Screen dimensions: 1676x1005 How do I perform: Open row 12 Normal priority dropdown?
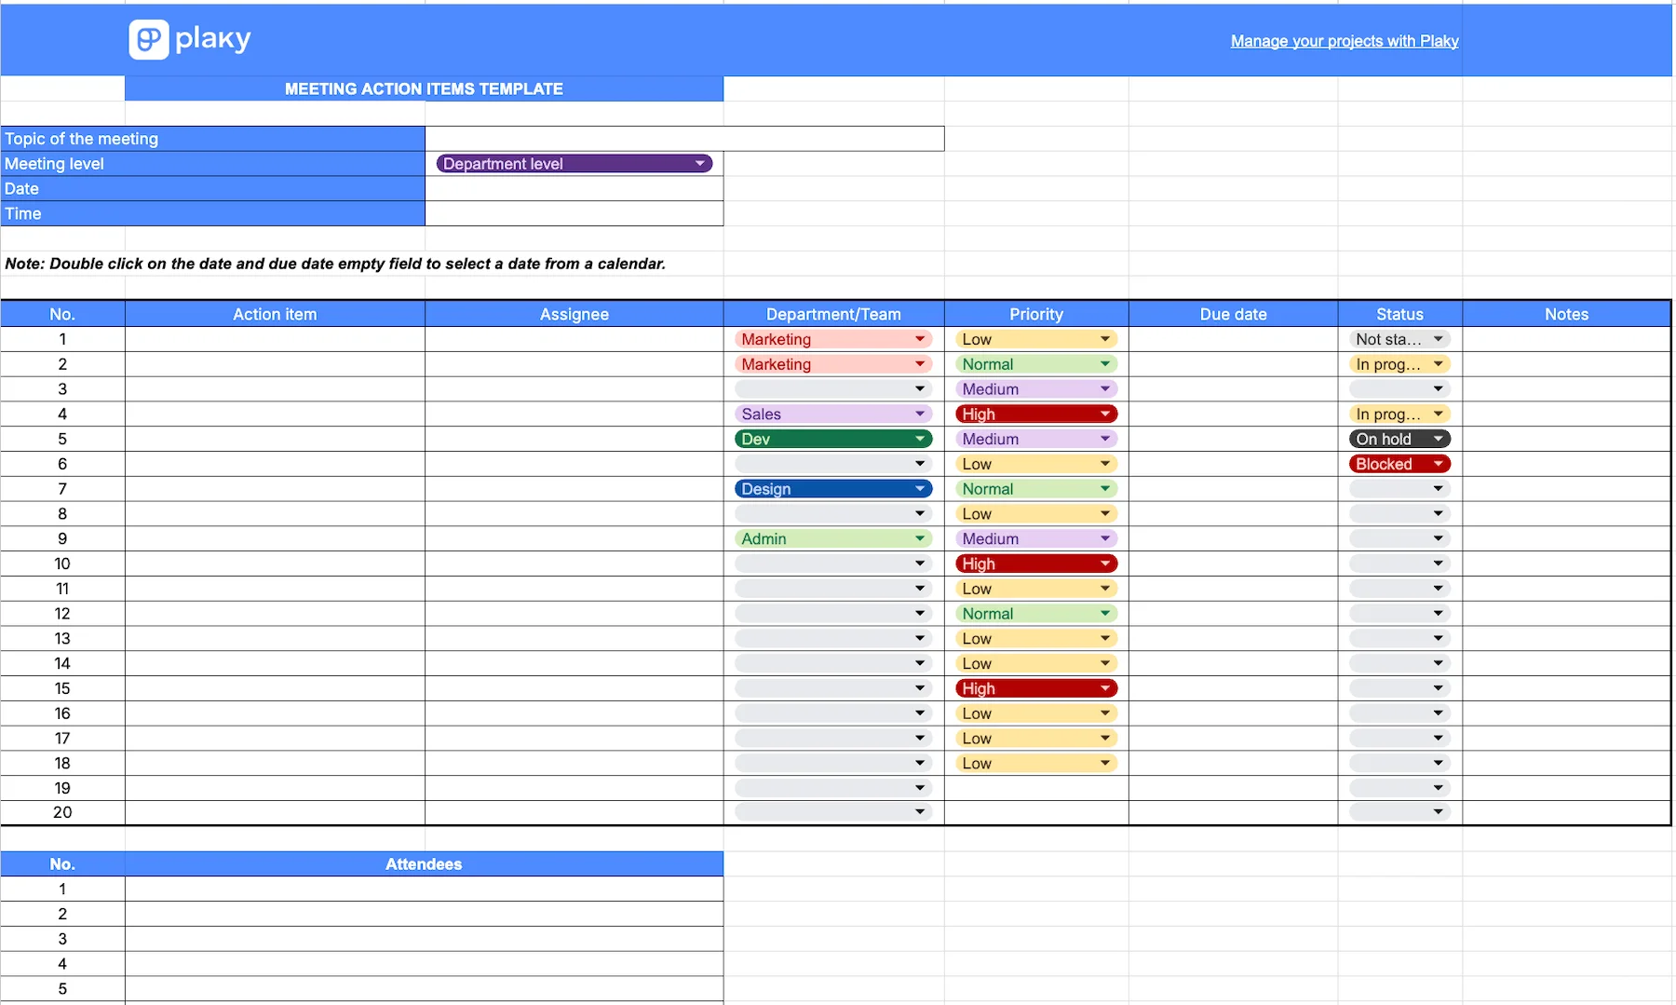[1036, 614]
